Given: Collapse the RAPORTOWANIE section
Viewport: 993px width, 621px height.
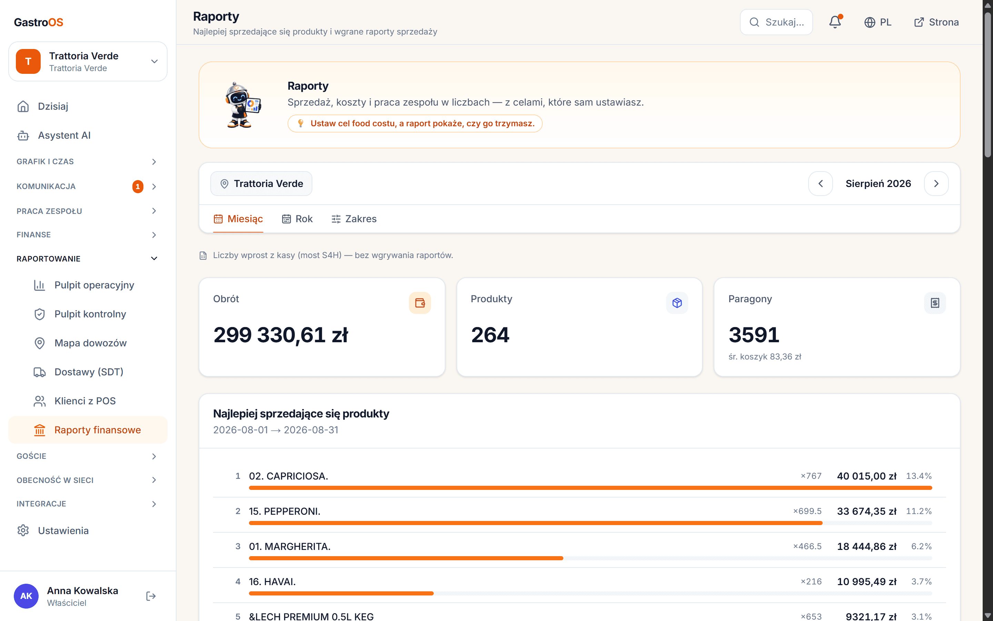Looking at the screenshot, I should (x=87, y=258).
